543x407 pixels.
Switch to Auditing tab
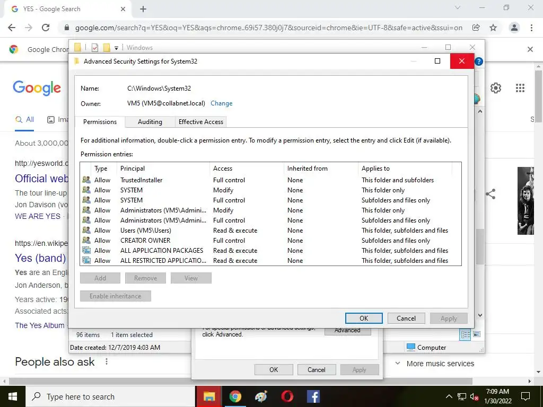(150, 122)
